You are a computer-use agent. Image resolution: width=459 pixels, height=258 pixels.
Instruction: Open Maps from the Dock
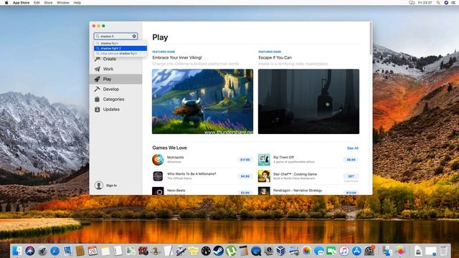click(x=131, y=251)
